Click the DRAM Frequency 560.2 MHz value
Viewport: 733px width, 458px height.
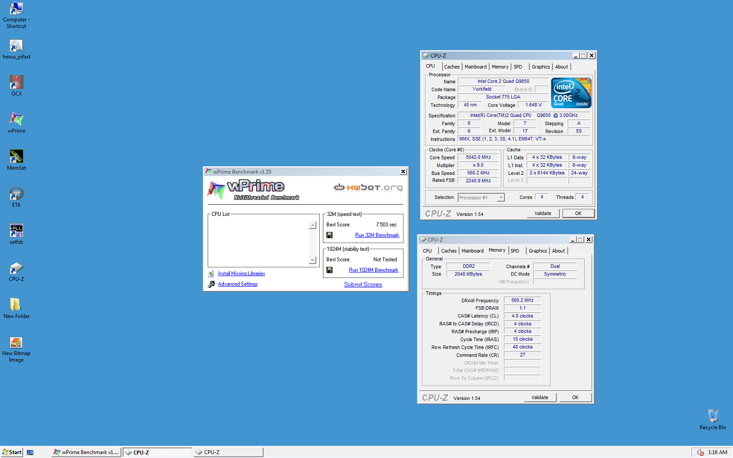(522, 301)
